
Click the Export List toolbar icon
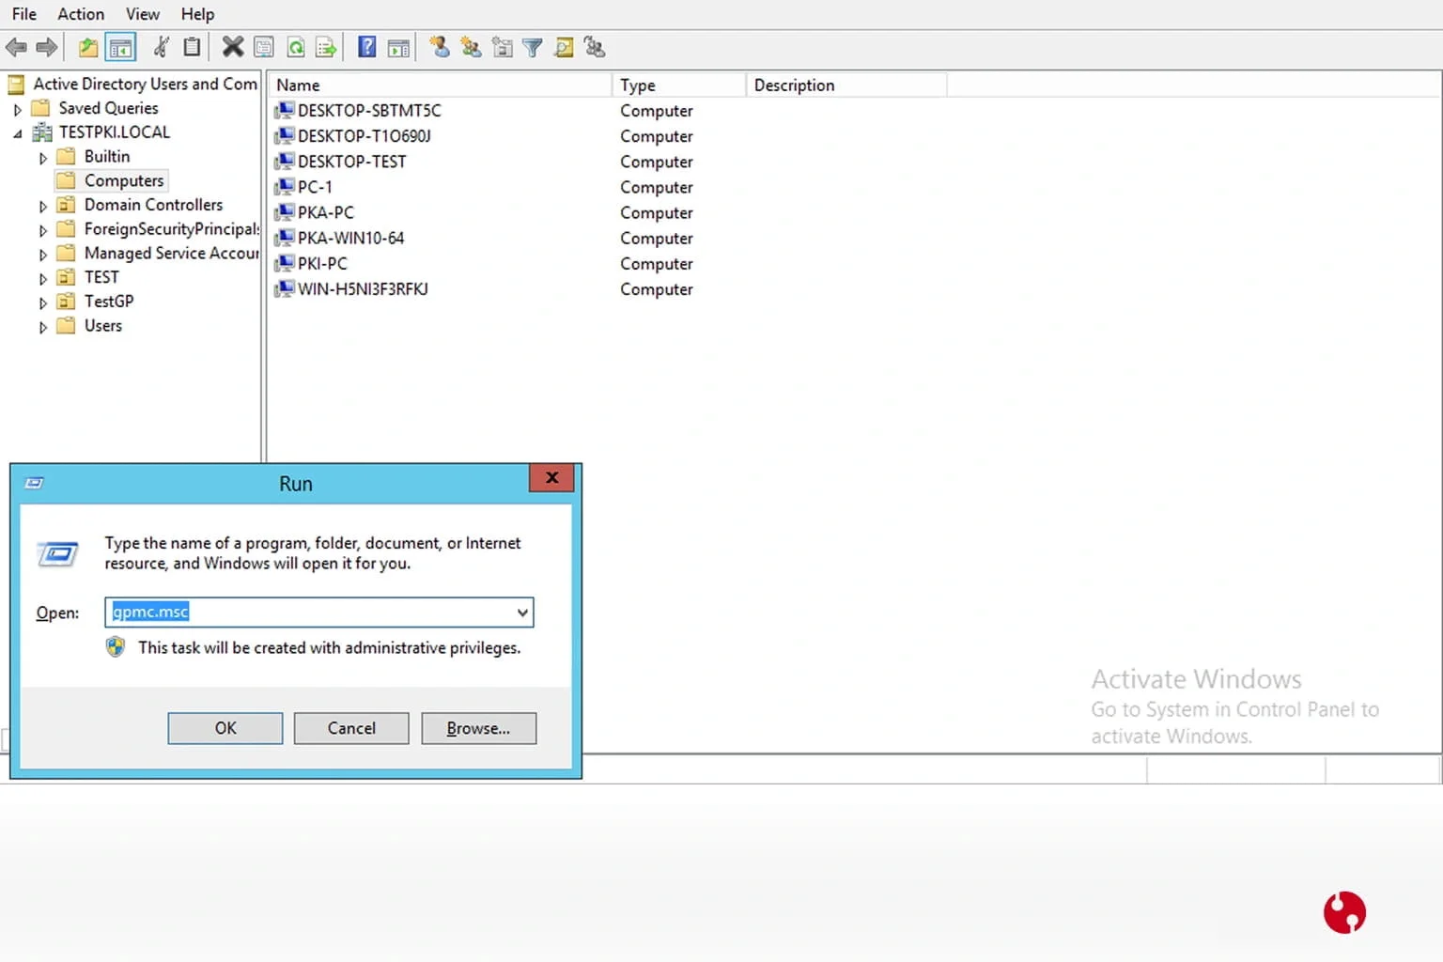tap(326, 47)
